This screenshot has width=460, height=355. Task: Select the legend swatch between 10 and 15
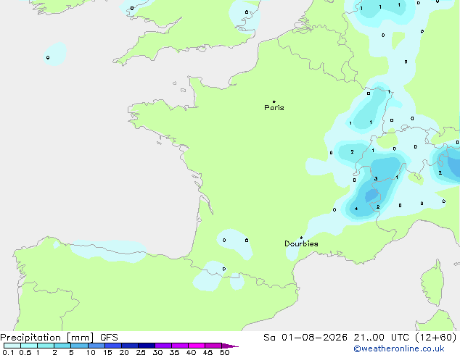[x=96, y=346]
